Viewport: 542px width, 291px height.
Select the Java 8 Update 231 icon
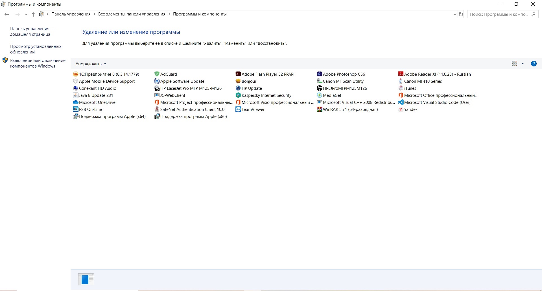[75, 95]
